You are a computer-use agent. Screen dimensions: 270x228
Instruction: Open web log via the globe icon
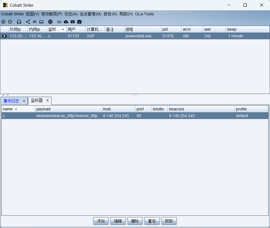click(50, 22)
